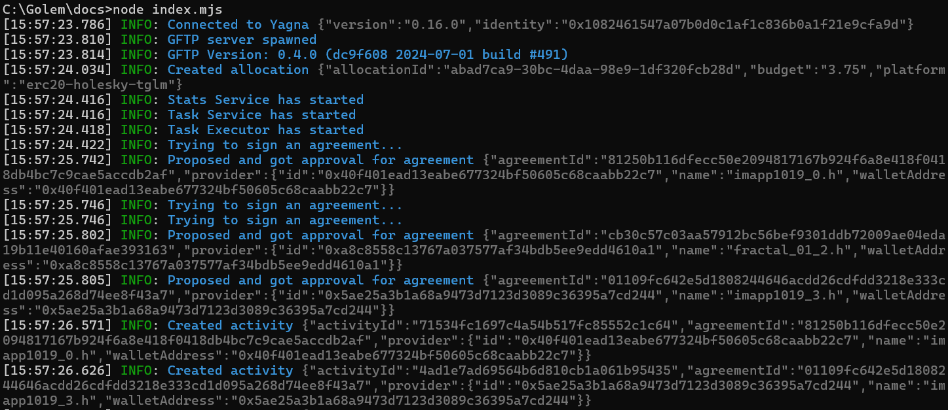
Task: Click the 'Created allocation' log message
Action: [x=238, y=69]
